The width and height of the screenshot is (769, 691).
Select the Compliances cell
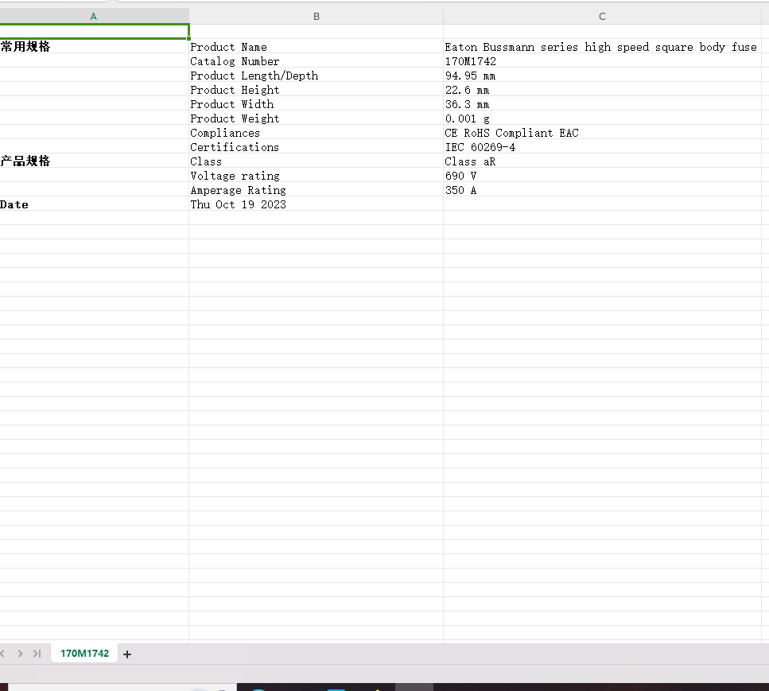point(317,133)
